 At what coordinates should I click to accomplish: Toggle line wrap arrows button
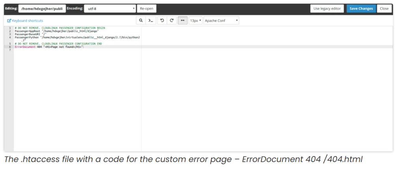click(183, 20)
